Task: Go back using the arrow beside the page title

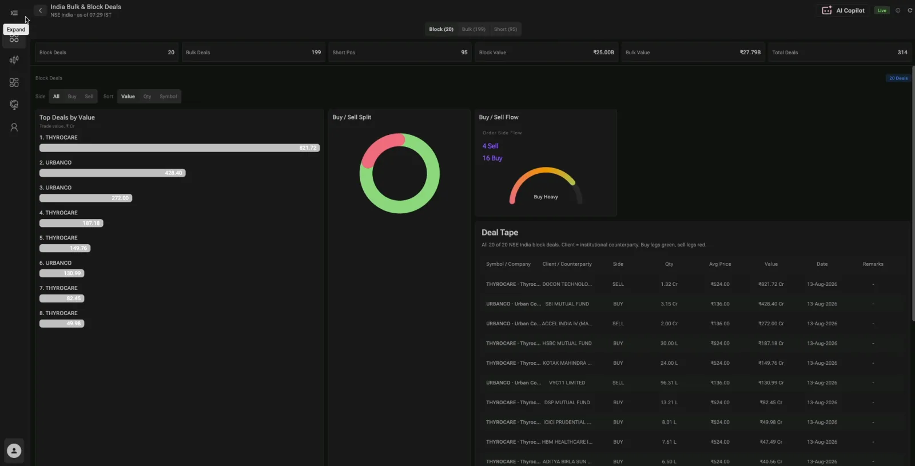Action: click(40, 10)
